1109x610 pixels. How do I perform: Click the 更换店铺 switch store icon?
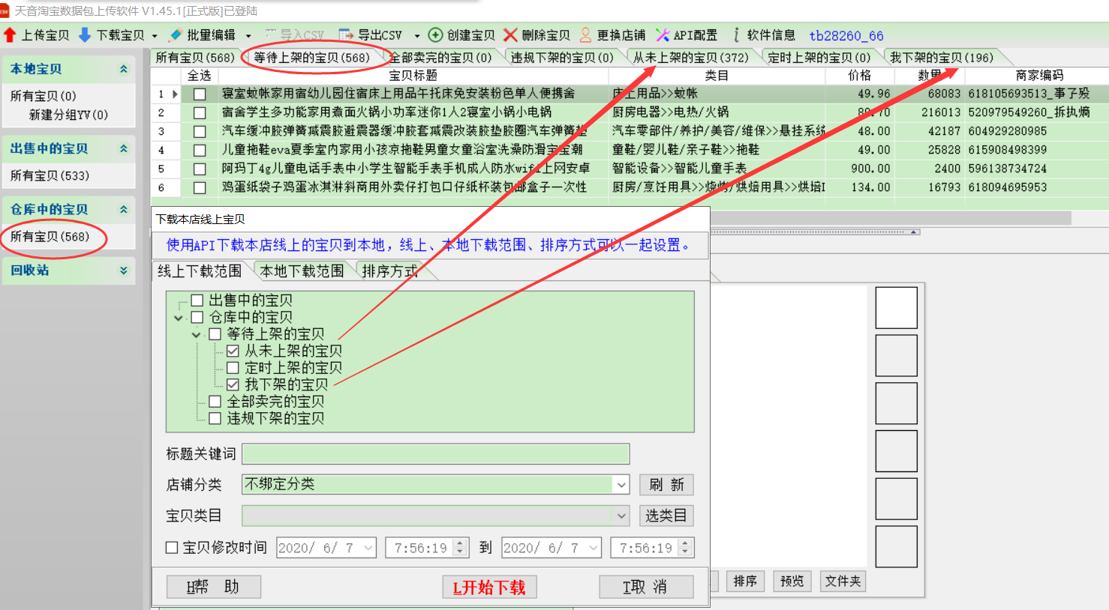(x=585, y=35)
